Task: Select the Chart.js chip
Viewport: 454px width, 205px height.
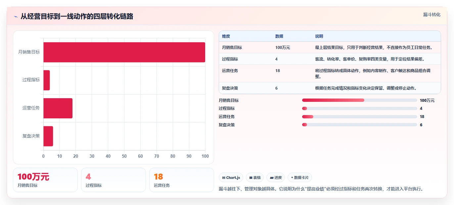Action: pos(231,178)
